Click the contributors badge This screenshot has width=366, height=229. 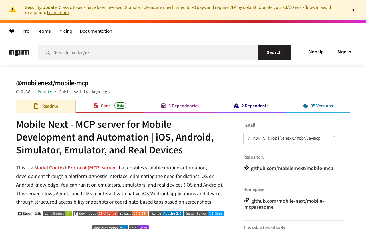coord(57,214)
